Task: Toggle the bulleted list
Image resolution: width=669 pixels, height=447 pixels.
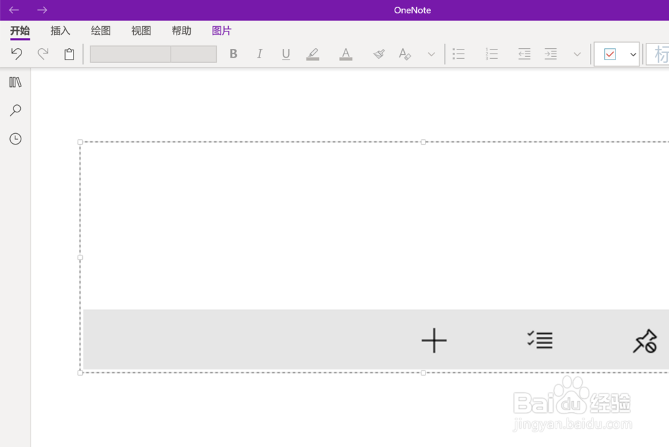Action: pyautogui.click(x=459, y=54)
